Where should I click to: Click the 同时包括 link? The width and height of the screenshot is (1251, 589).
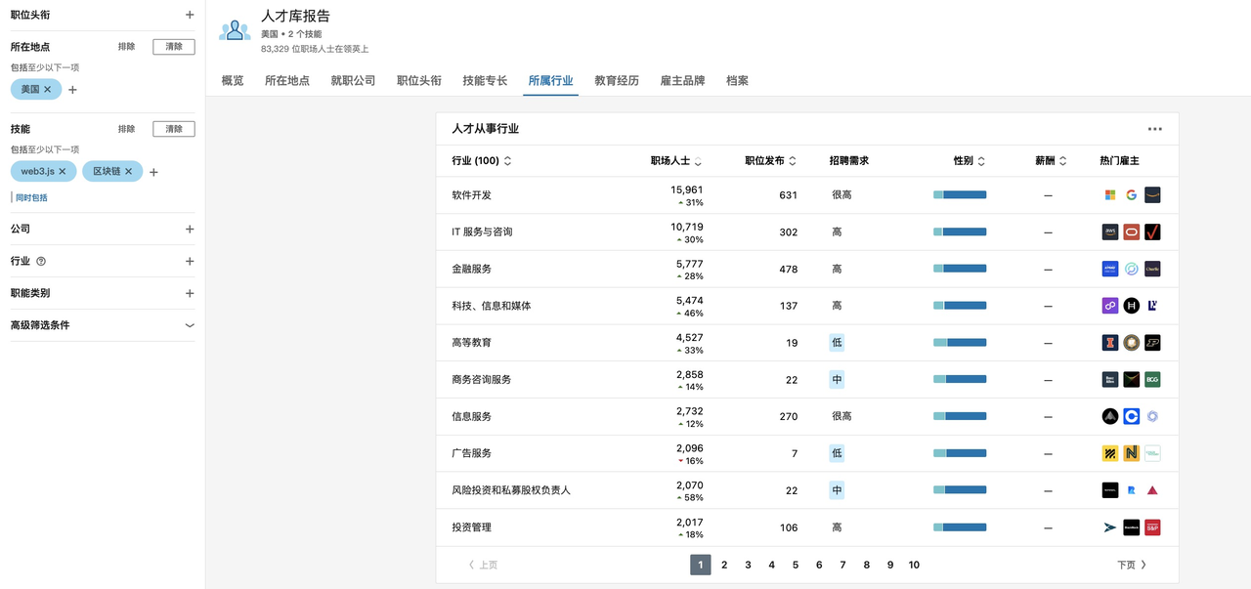coord(31,197)
